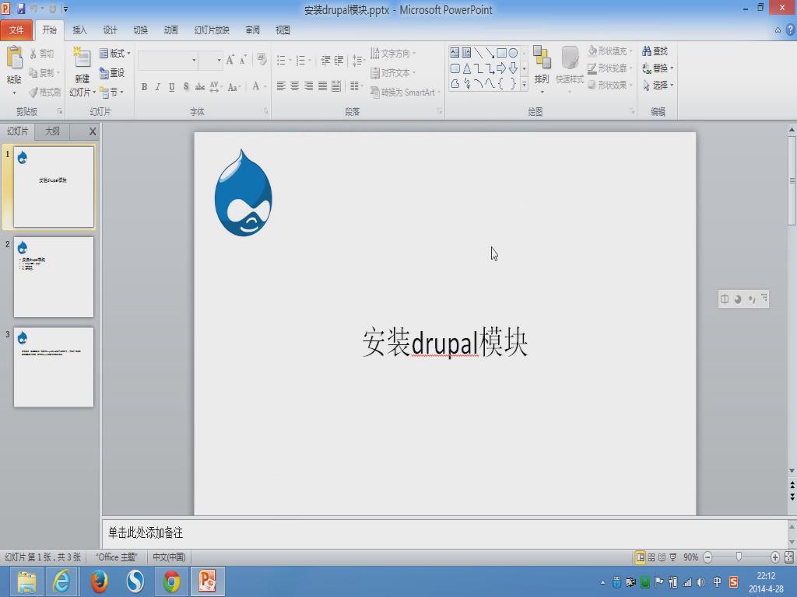
Task: Increase font size with the larger A icon
Action: pyautogui.click(x=230, y=60)
